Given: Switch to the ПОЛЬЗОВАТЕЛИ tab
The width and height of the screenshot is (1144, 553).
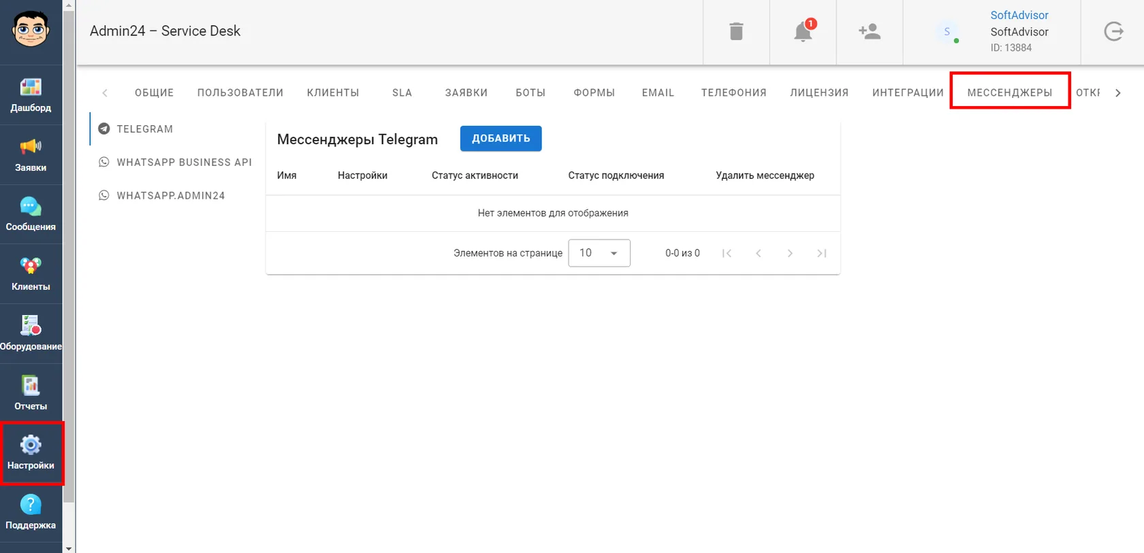Looking at the screenshot, I should click(240, 93).
